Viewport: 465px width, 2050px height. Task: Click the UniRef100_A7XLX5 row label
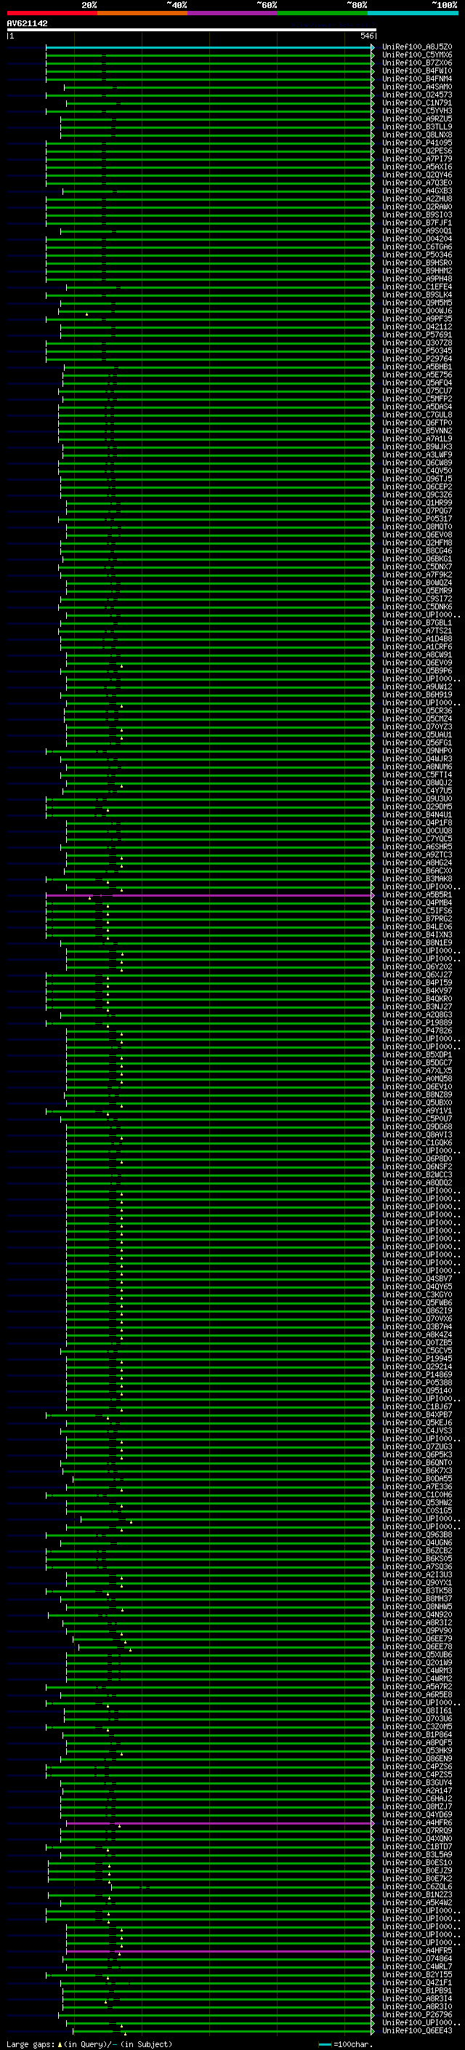pos(417,1070)
